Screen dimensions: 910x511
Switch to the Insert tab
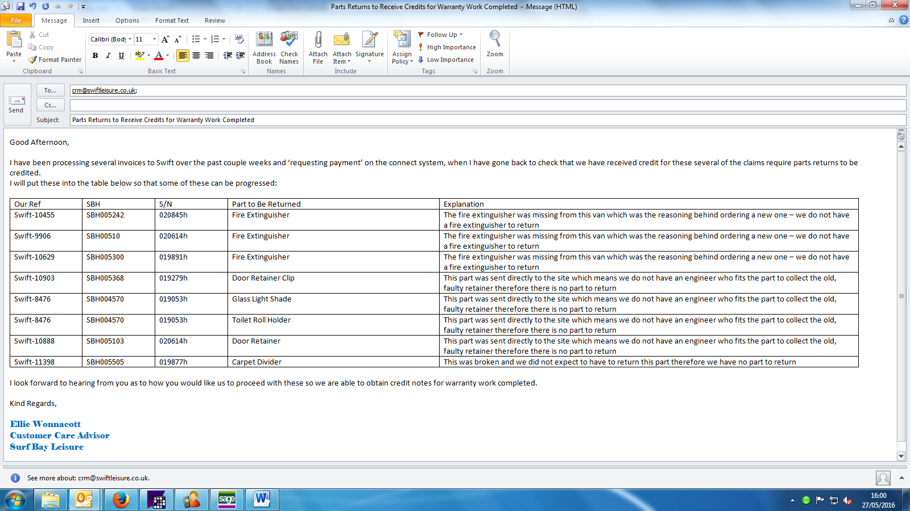(91, 20)
